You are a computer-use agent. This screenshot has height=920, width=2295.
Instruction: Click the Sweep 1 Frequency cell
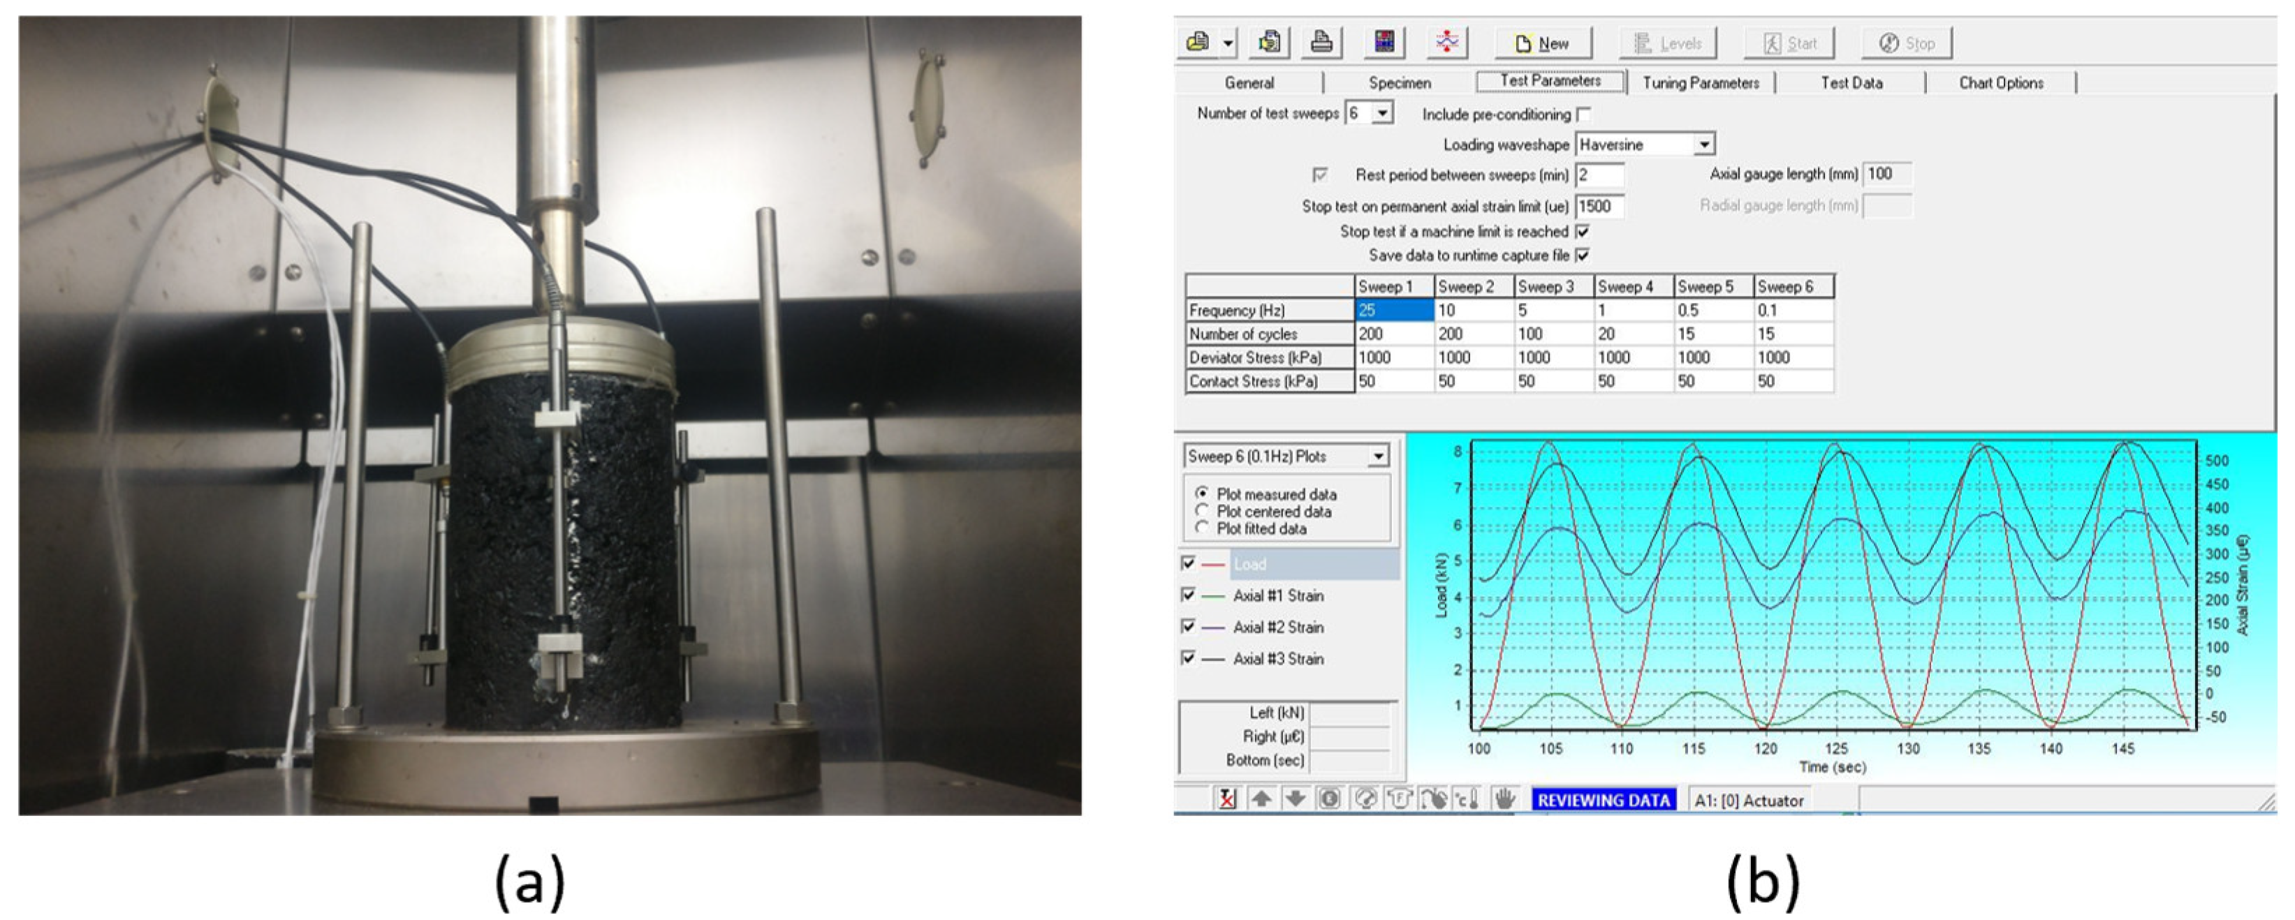click(1393, 311)
